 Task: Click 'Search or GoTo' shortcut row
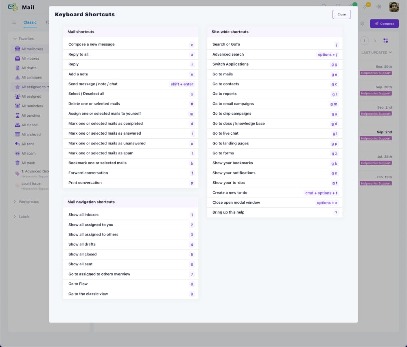click(x=275, y=44)
